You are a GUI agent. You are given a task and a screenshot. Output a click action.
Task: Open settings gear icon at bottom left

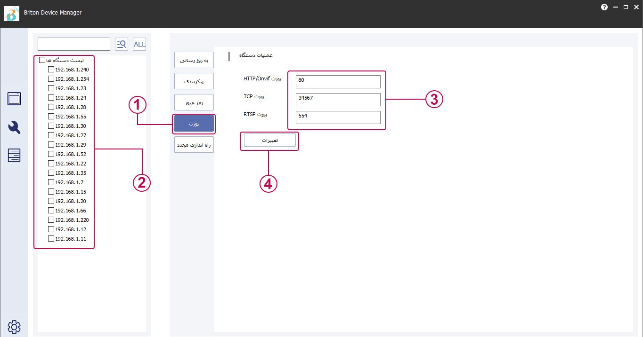(14, 327)
